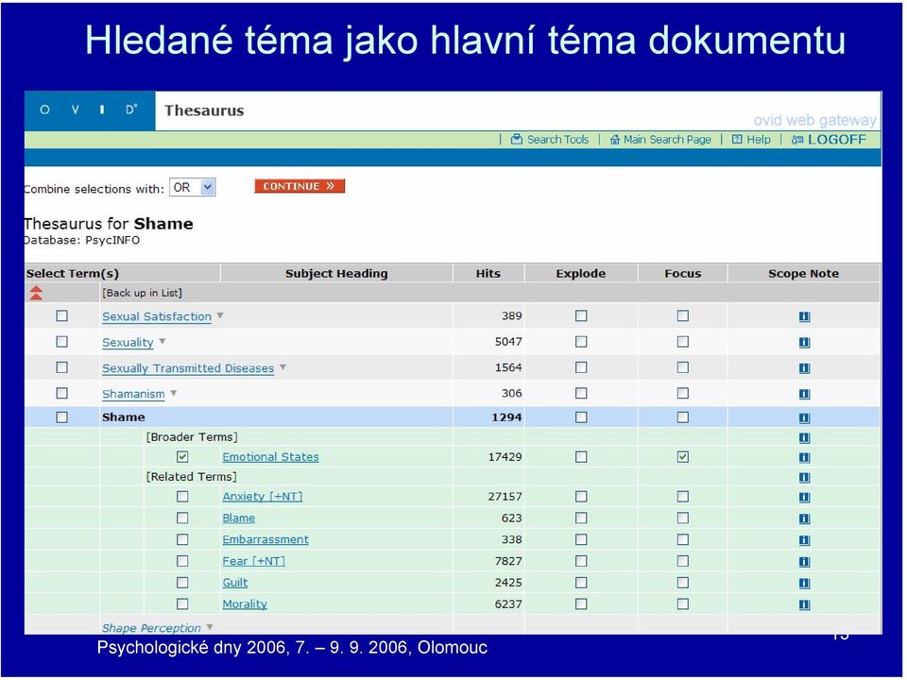Open the Embarrassment link
This screenshot has width=907, height=680.
point(265,539)
